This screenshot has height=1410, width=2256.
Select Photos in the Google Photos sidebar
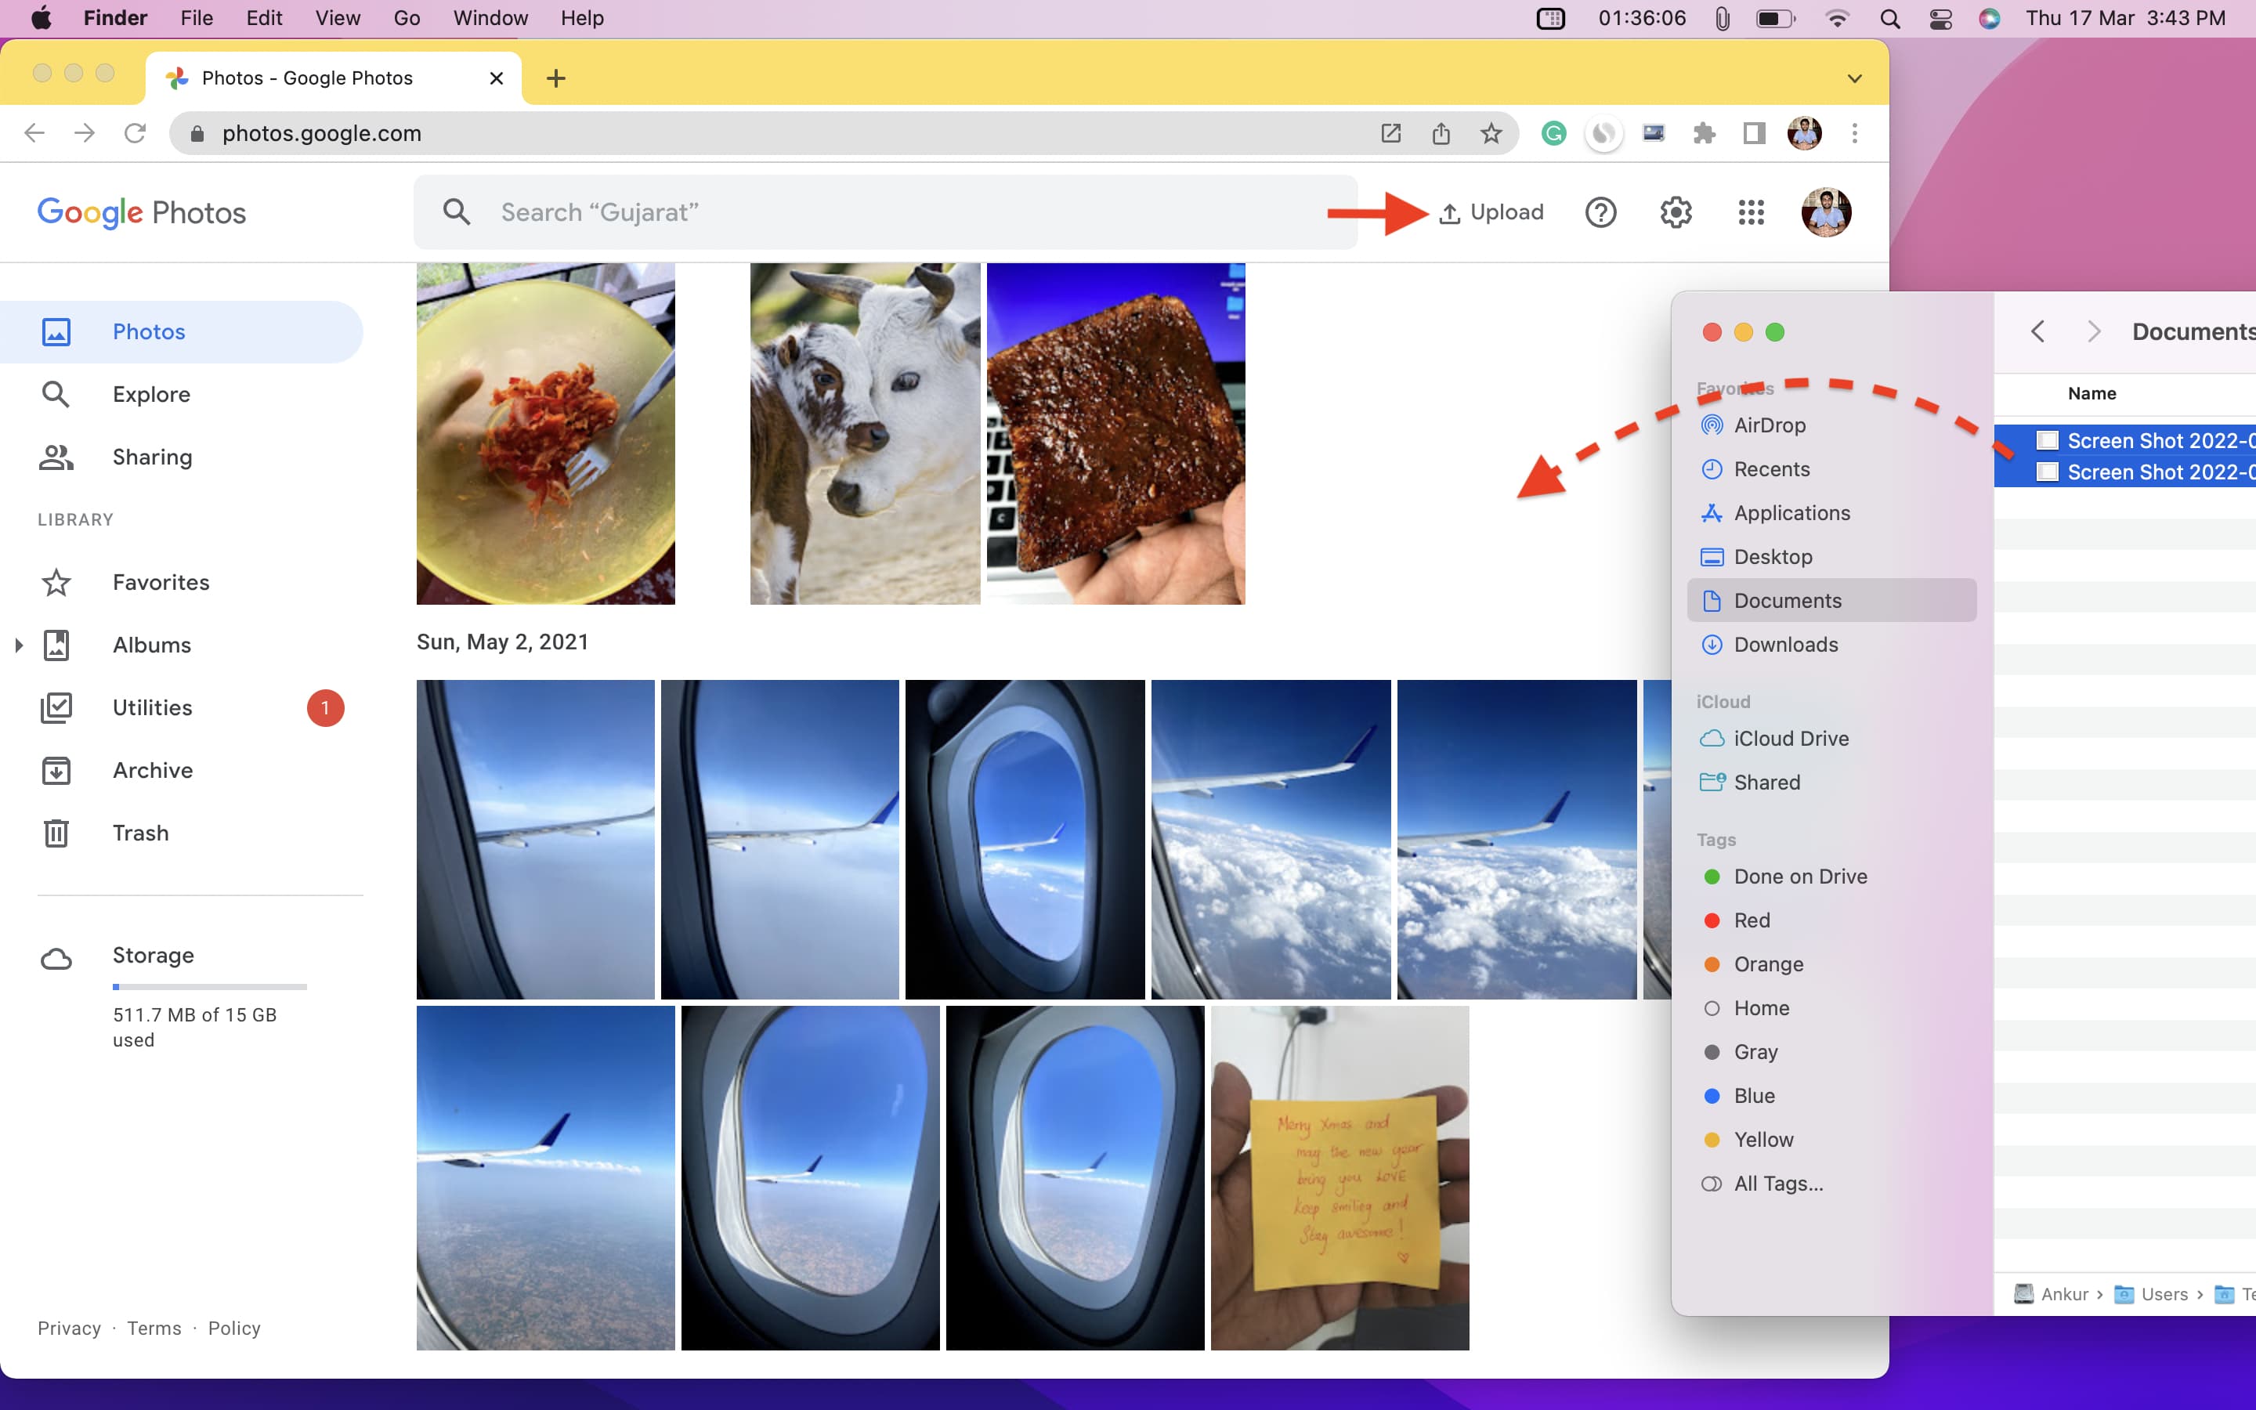pyautogui.click(x=181, y=332)
